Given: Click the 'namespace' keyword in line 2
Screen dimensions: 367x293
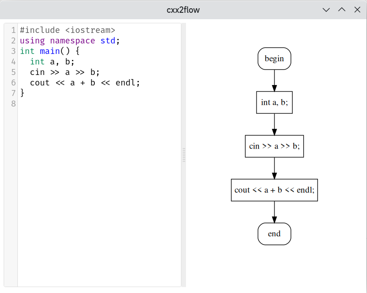Looking at the screenshot, I should click(x=72, y=41).
